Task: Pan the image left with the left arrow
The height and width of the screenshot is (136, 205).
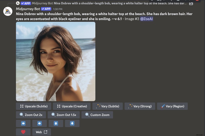Action: (x=23, y=123)
